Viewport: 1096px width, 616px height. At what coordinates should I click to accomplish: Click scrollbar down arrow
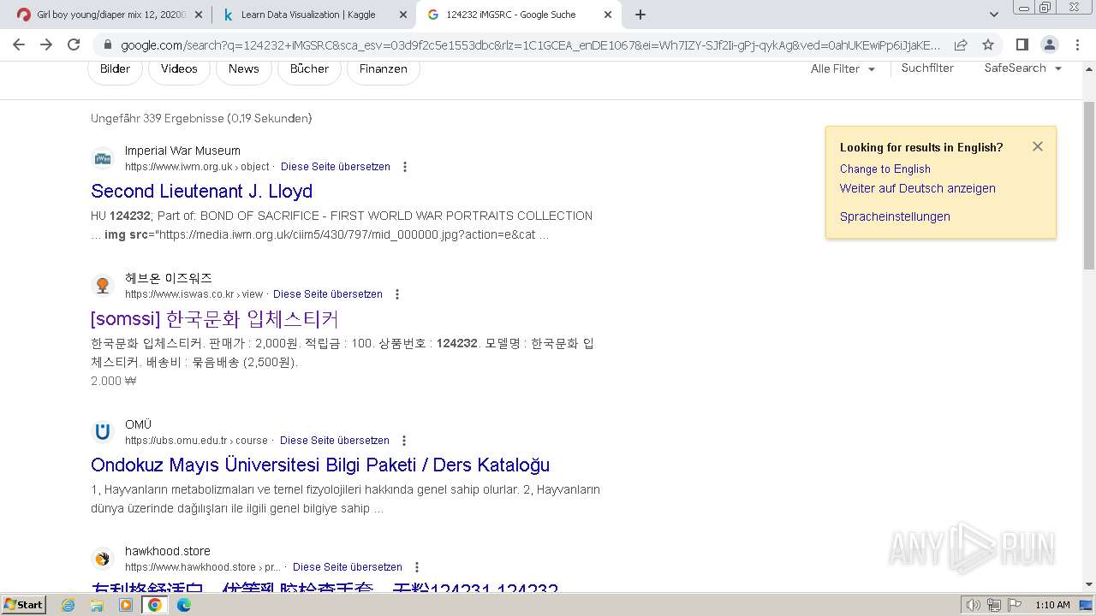(x=1089, y=585)
